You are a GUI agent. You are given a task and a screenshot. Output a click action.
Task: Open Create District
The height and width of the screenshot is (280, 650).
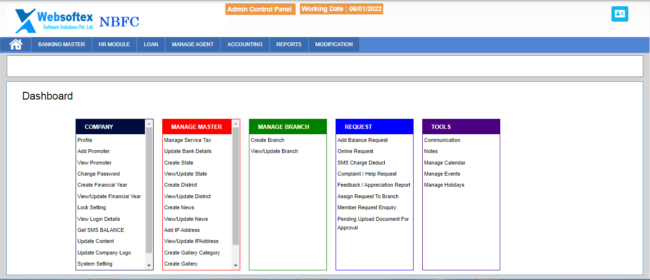click(x=181, y=185)
